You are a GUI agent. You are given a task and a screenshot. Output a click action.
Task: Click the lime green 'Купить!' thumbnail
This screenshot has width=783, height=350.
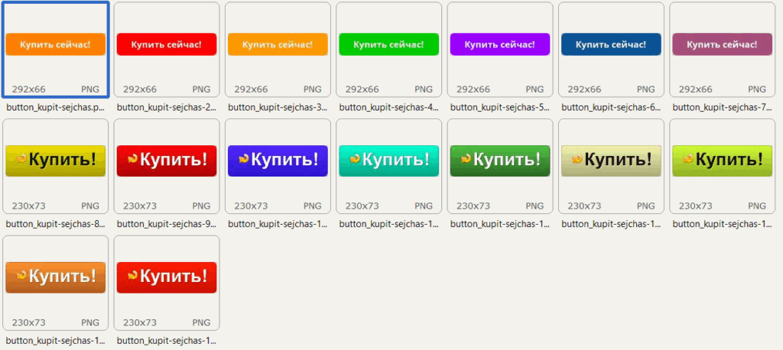pos(722,160)
